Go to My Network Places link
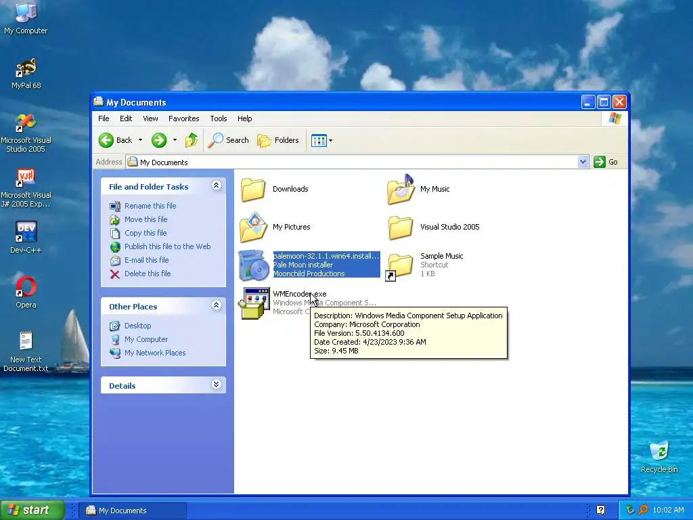The image size is (693, 520). point(155,353)
